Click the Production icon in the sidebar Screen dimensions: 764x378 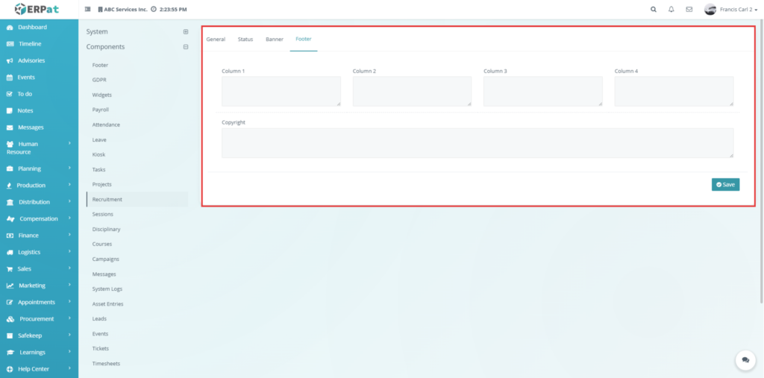coord(10,186)
